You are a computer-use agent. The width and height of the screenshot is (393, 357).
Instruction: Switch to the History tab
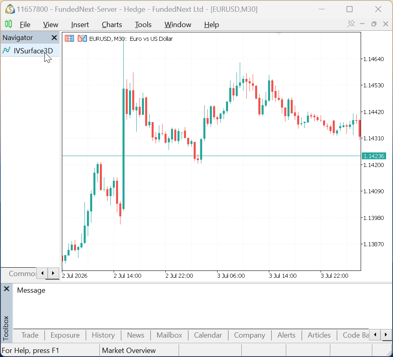click(x=103, y=335)
